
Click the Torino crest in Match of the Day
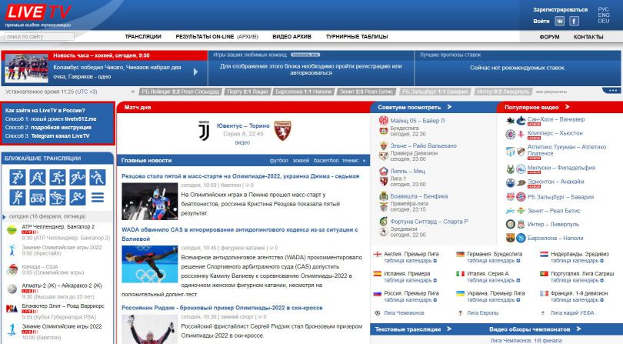coord(282,130)
